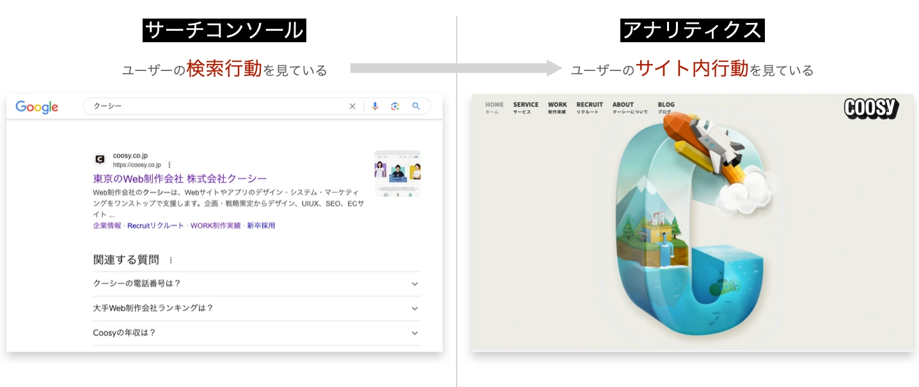Click the COOSY logo on the website
Image resolution: width=919 pixels, height=387 pixels.
tap(871, 108)
